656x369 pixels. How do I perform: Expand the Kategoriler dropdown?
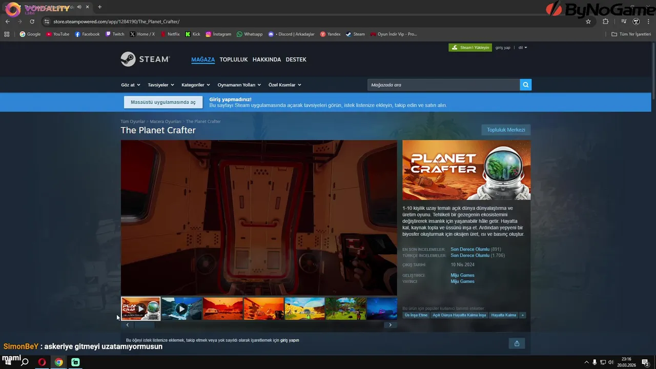coord(196,85)
